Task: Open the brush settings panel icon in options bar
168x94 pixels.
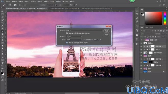Action: tap(15, 5)
